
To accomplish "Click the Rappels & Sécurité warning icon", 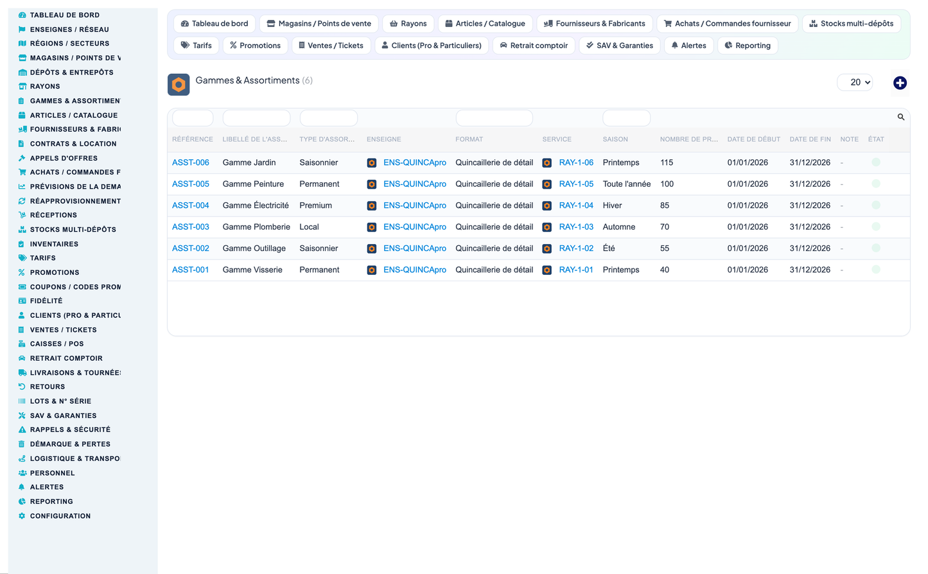I will 22,430.
